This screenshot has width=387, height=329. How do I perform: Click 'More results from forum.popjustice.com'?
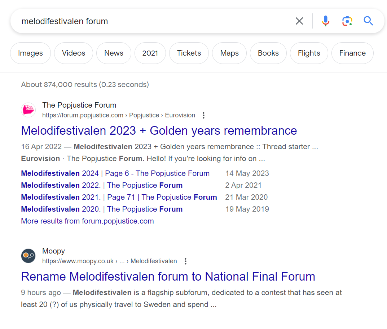click(x=87, y=221)
